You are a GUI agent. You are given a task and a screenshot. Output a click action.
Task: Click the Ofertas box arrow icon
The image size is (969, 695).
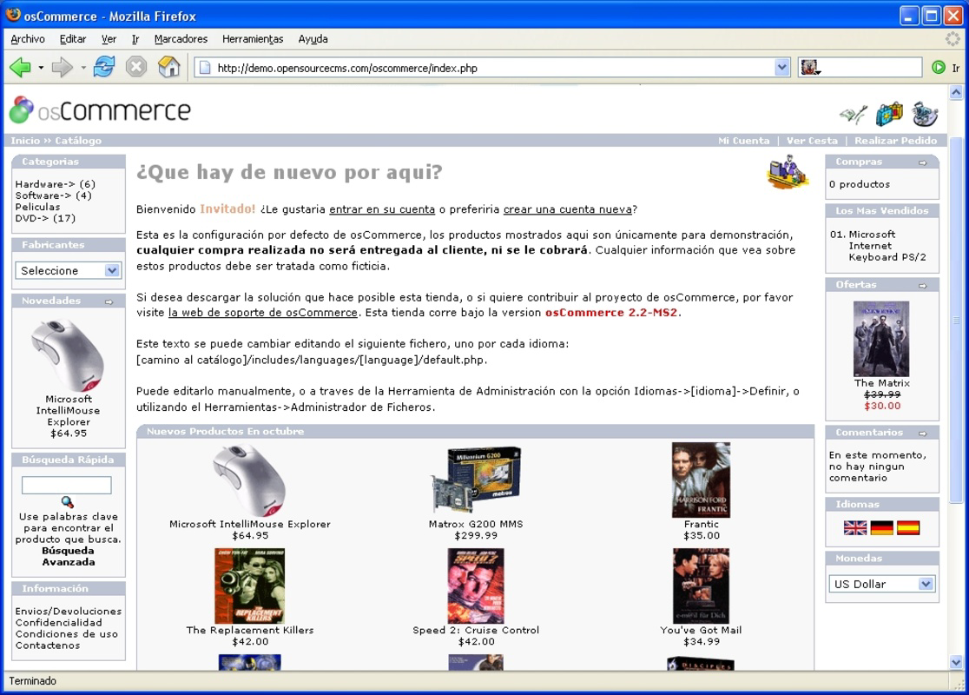click(x=923, y=286)
